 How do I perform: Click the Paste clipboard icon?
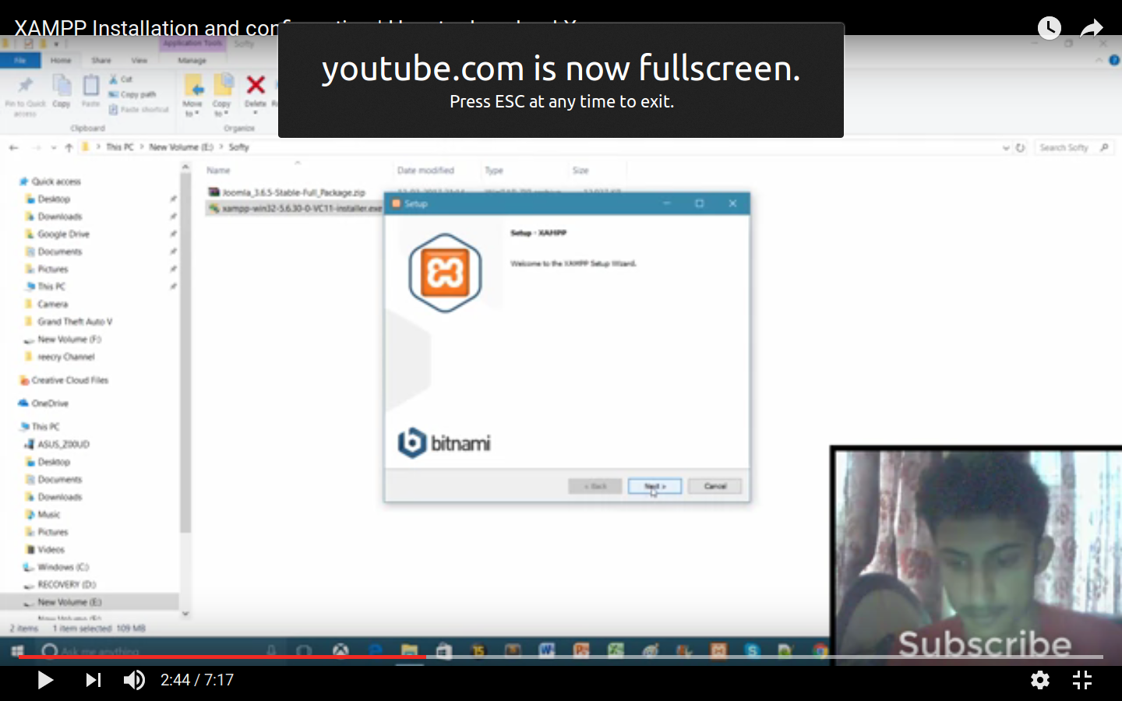tap(91, 91)
